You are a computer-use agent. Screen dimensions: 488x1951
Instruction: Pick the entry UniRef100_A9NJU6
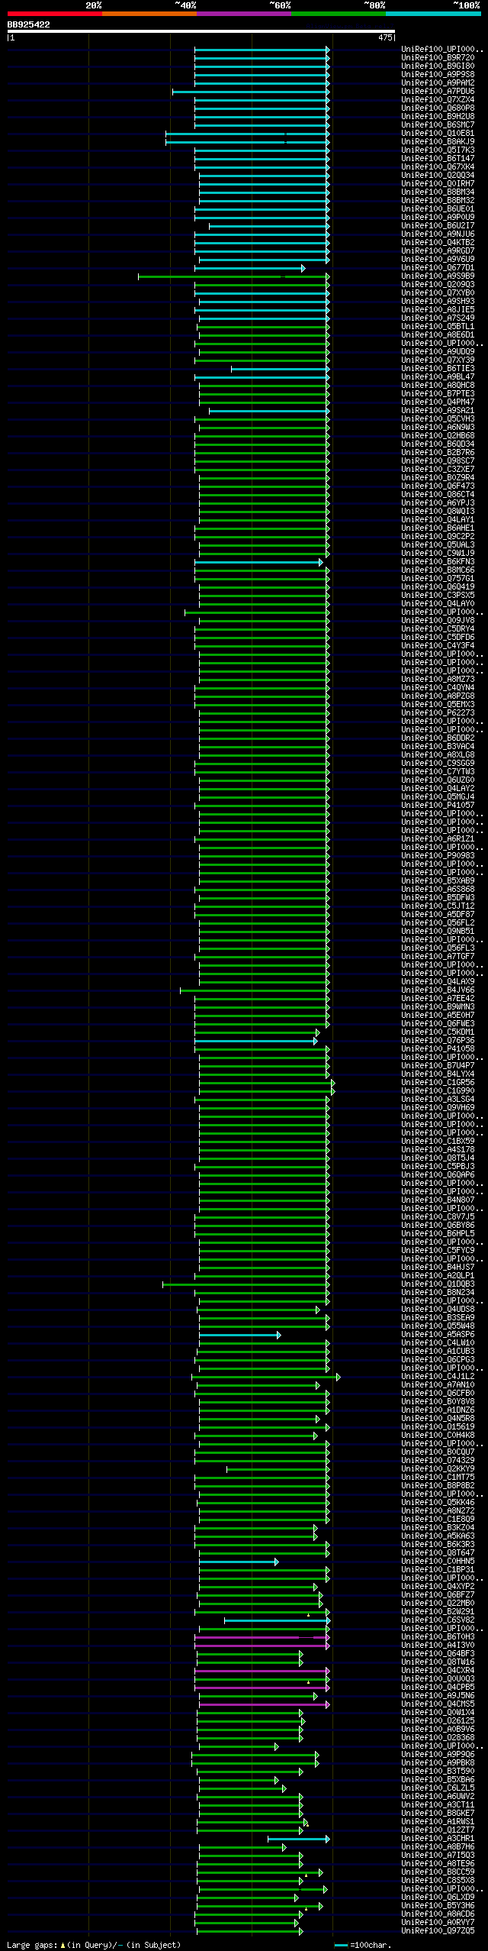tap(438, 234)
